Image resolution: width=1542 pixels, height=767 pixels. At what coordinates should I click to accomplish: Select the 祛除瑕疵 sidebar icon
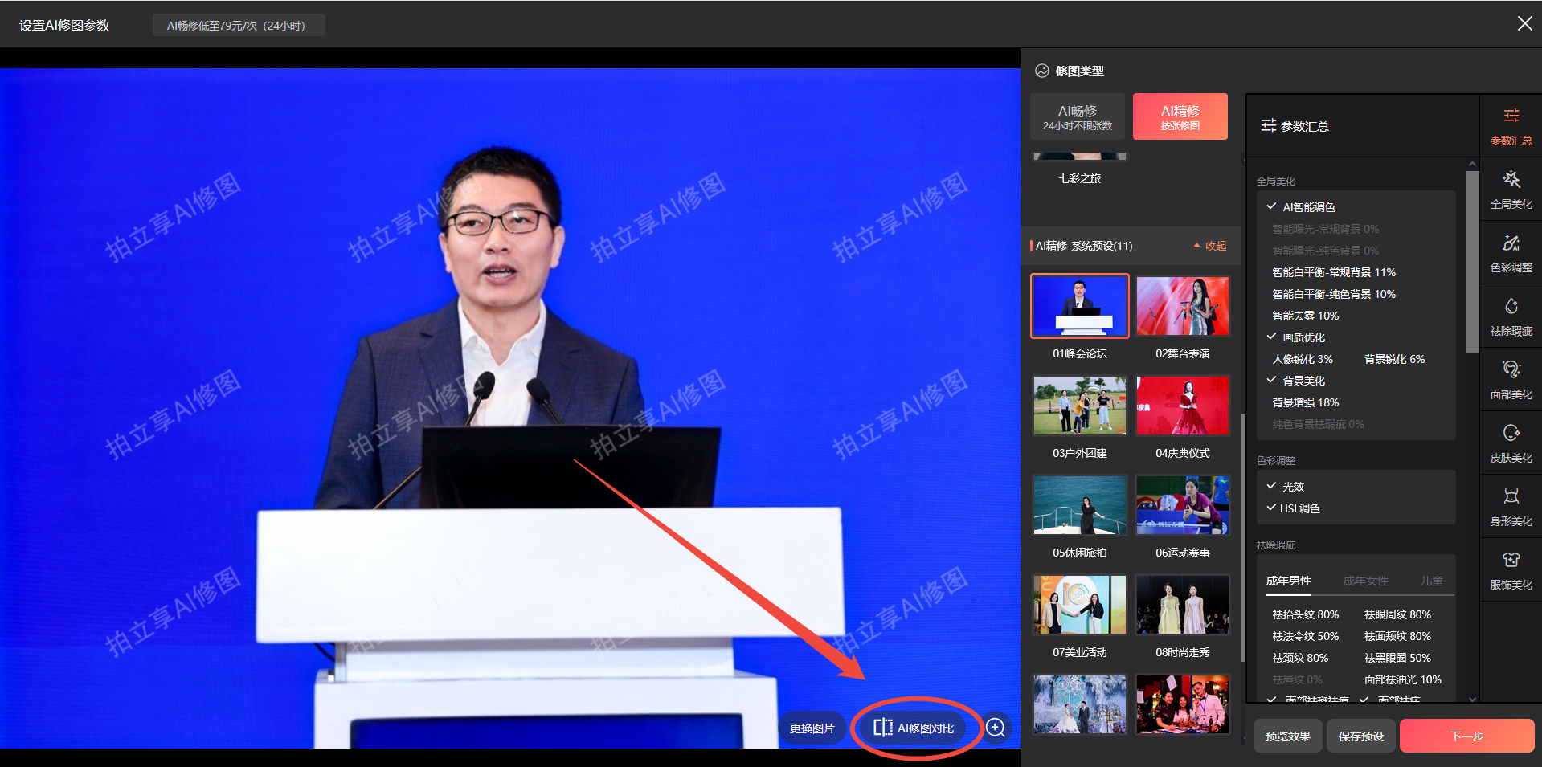[1511, 316]
